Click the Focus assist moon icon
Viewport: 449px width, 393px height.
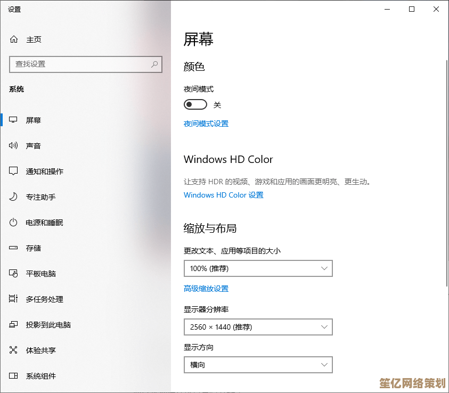pos(14,197)
